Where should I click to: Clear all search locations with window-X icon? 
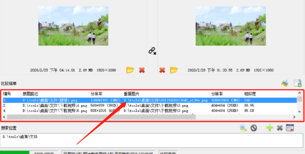[x=290, y=128]
